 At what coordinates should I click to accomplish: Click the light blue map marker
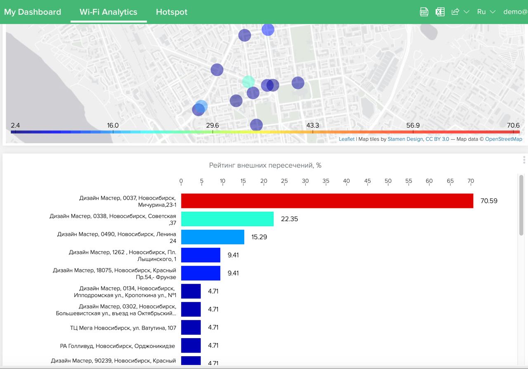[x=202, y=106]
